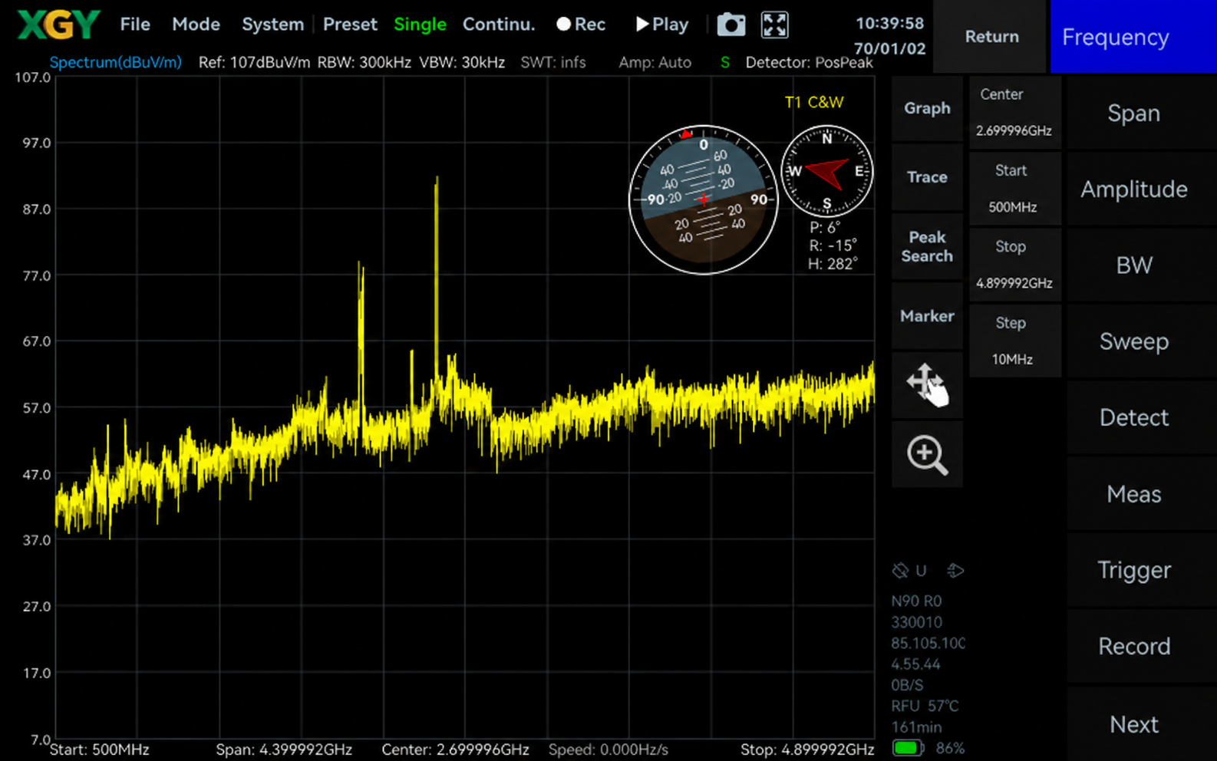Click the RBW: 300kHz readout
The height and width of the screenshot is (761, 1217).
point(364,62)
